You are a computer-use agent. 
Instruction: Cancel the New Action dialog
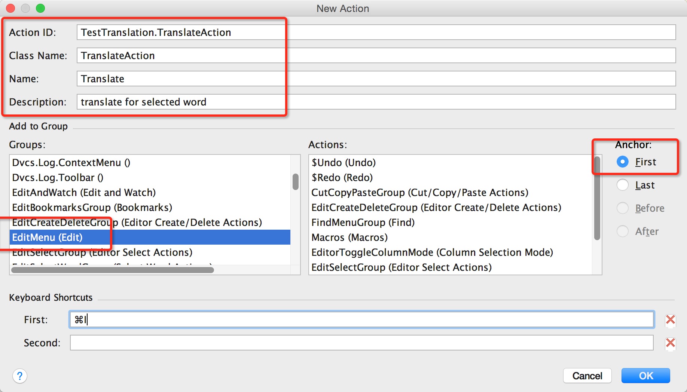tap(587, 376)
